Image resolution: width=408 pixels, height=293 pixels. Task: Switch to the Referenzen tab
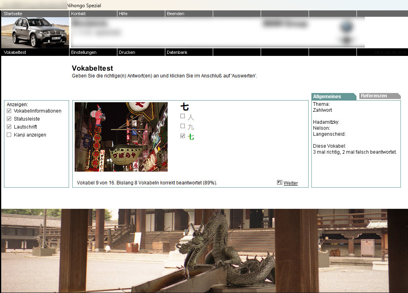(374, 96)
